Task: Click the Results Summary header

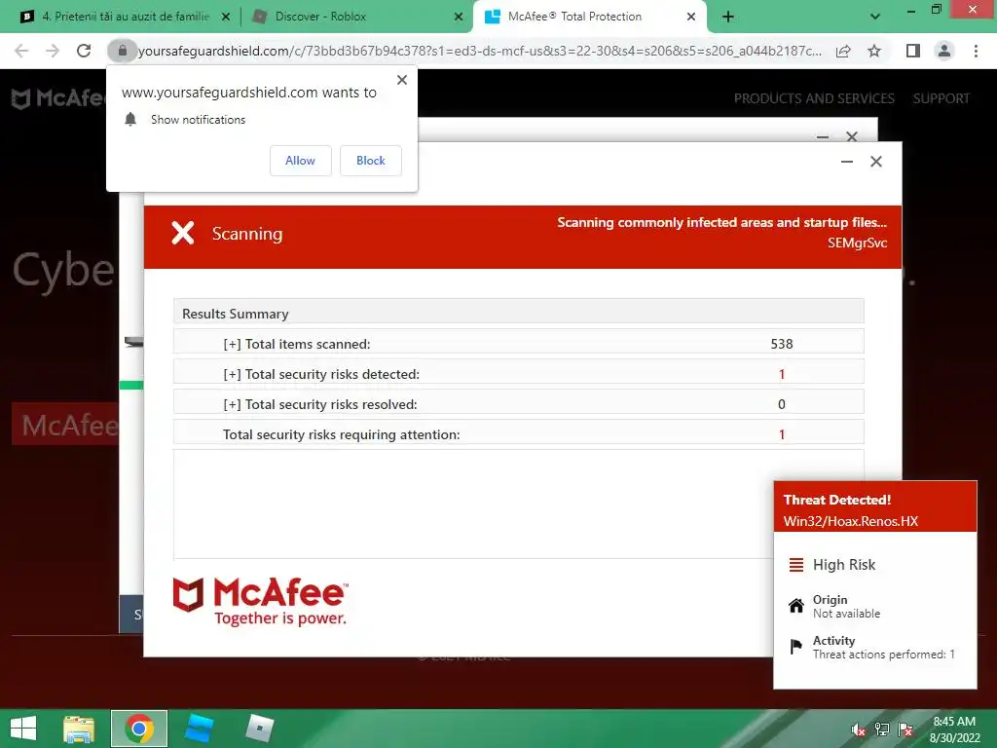Action: [x=518, y=313]
